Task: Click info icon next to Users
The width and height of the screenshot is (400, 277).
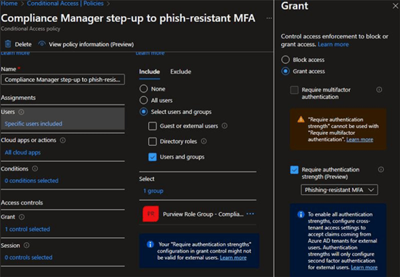Action: pos(21,112)
